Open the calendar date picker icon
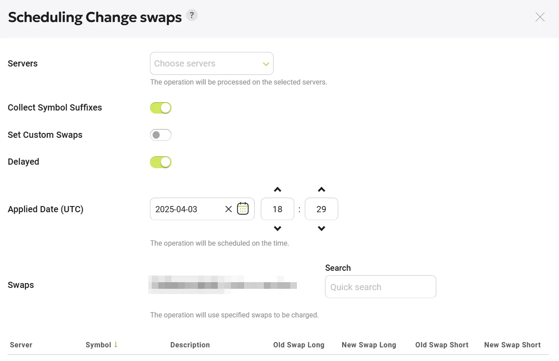 pyautogui.click(x=243, y=209)
